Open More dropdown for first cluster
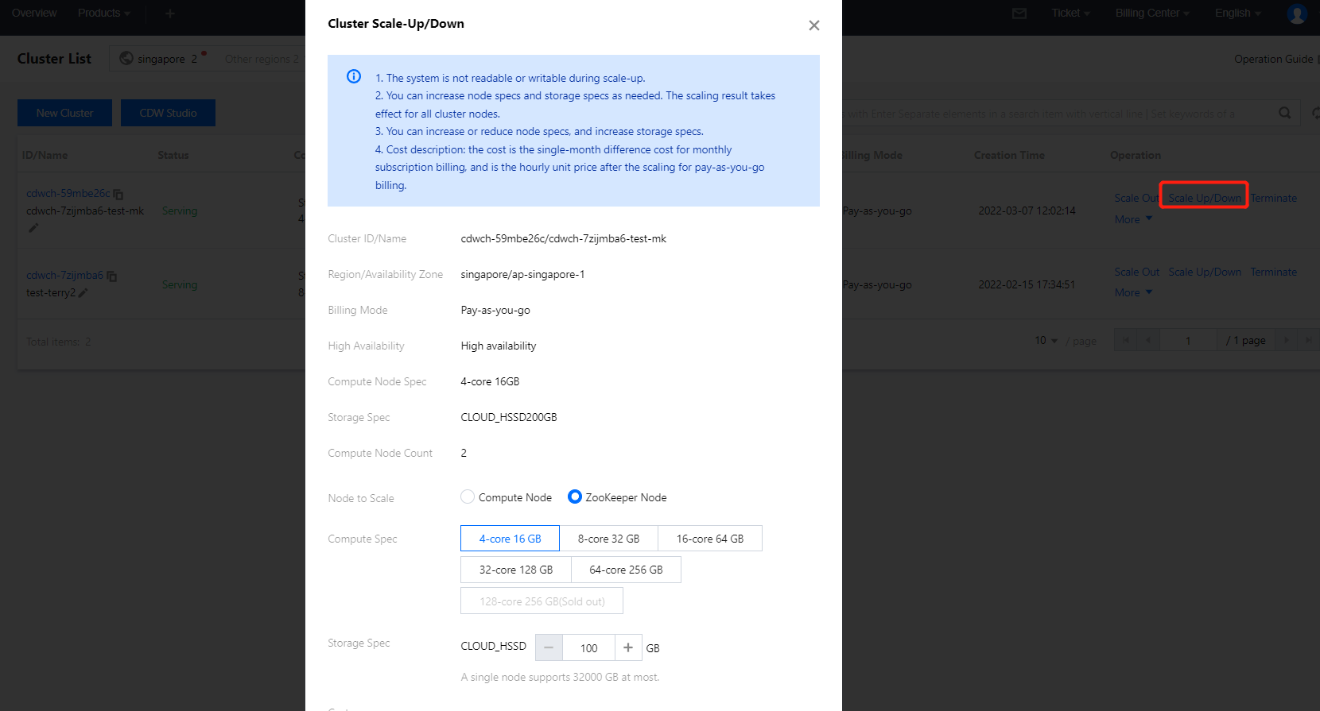This screenshot has height=711, width=1320. pos(1133,219)
